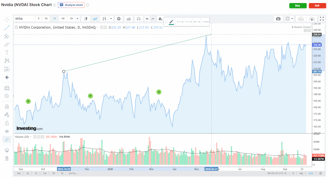Open line color pencil swatch

171,22
